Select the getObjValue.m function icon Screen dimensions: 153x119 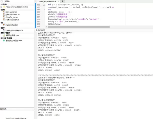(x=4, y=15)
